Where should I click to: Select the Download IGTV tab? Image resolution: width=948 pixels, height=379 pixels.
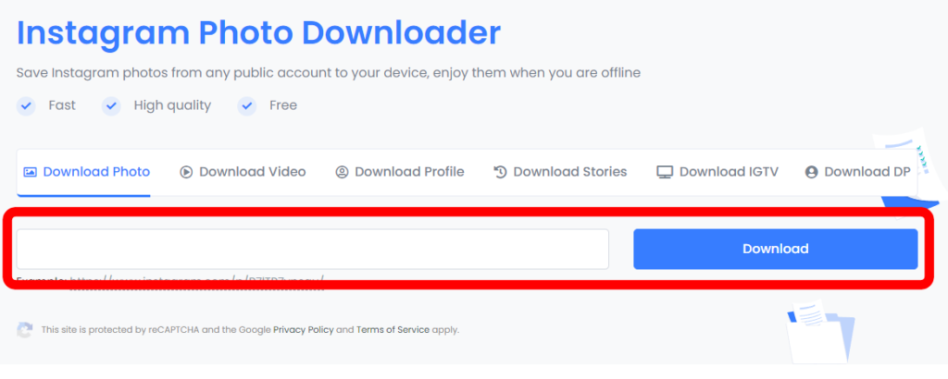pyautogui.click(x=729, y=172)
